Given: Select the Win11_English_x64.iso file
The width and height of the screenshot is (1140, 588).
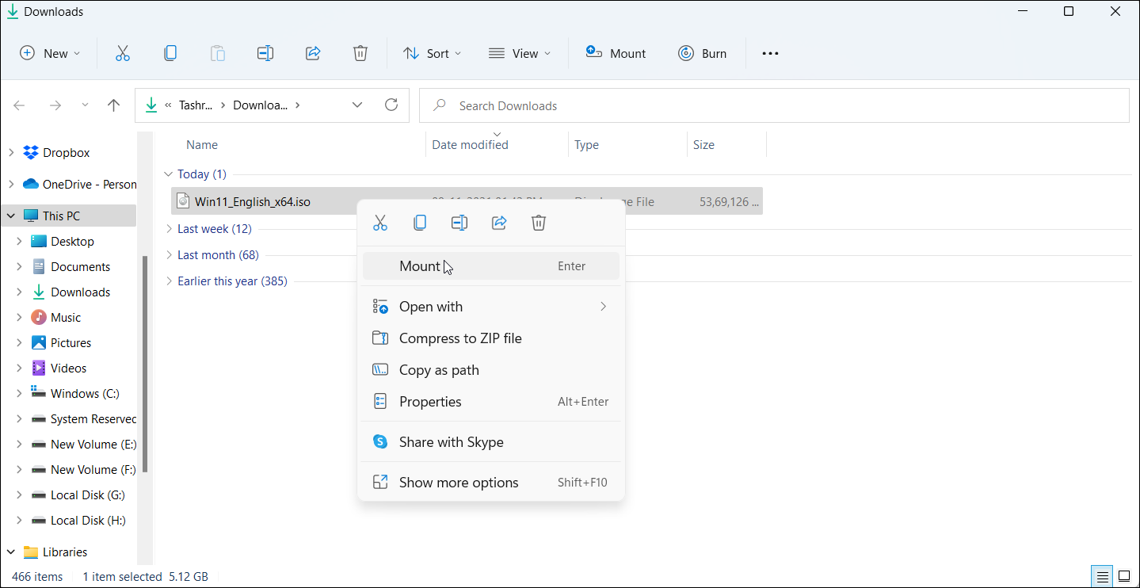Looking at the screenshot, I should 253,202.
